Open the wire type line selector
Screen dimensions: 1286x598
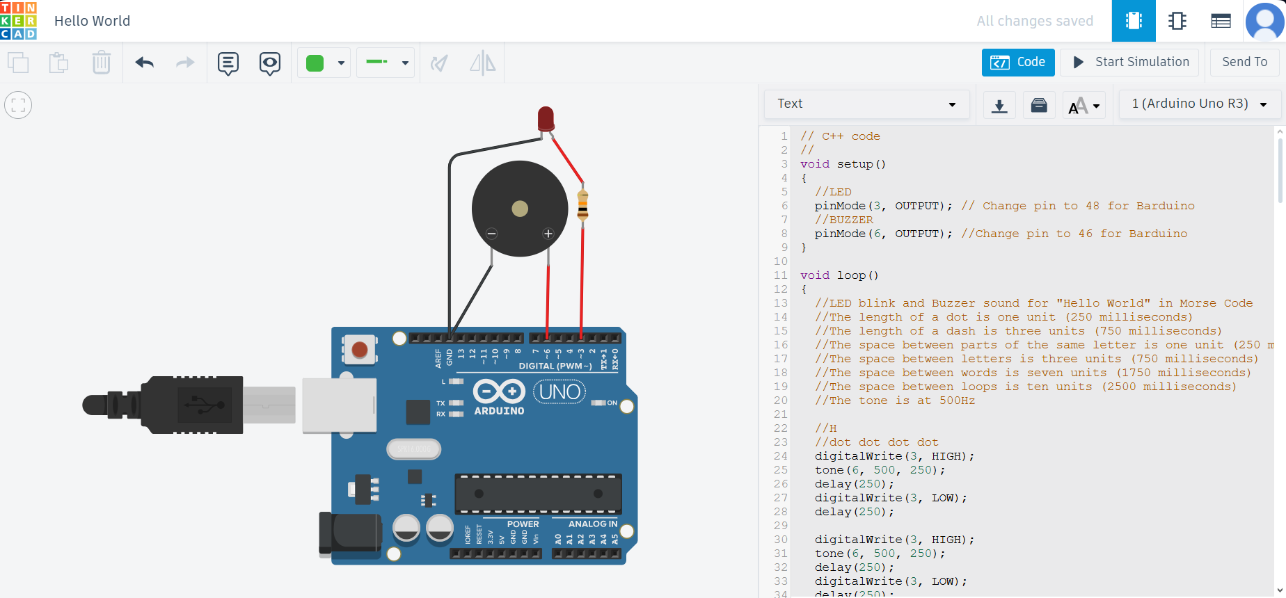tap(386, 63)
